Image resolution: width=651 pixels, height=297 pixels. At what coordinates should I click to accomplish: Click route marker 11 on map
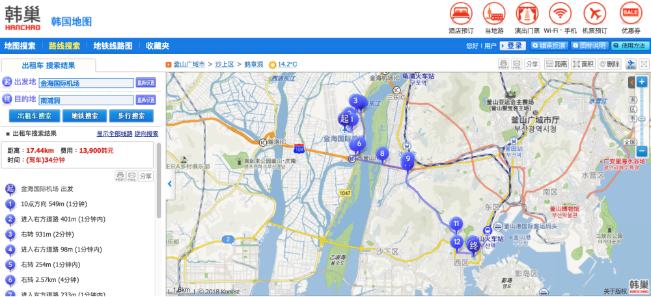coord(456,224)
